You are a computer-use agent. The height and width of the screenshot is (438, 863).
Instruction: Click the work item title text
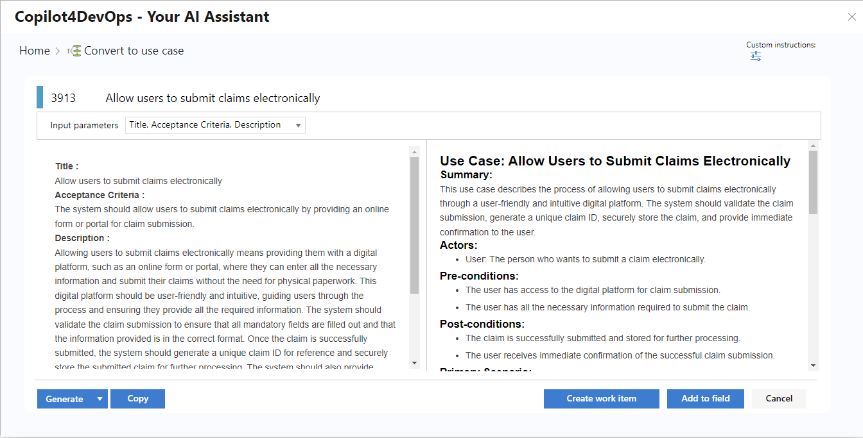pos(213,98)
